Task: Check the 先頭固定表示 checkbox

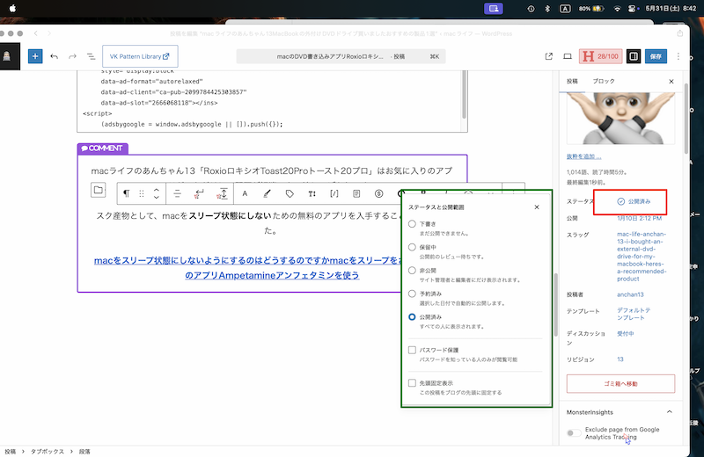Action: (412, 382)
